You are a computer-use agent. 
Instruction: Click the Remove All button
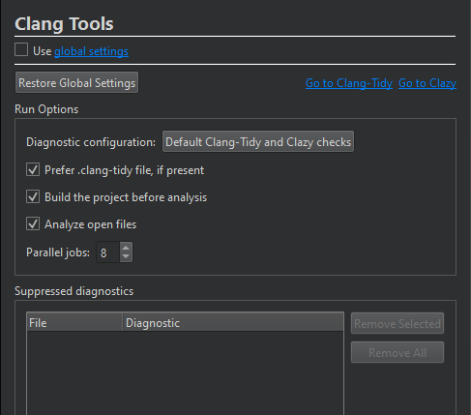397,352
